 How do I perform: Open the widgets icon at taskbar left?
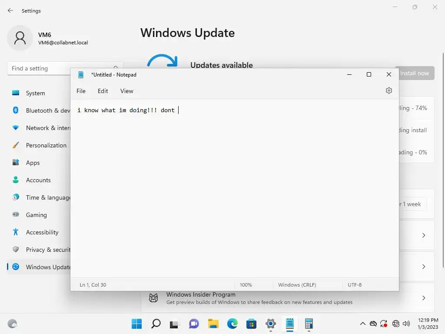point(12,324)
